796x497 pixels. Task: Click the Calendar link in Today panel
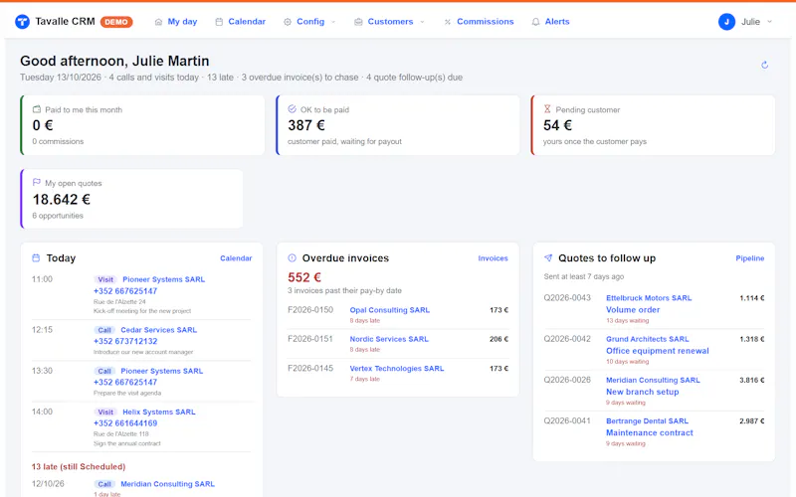236,258
